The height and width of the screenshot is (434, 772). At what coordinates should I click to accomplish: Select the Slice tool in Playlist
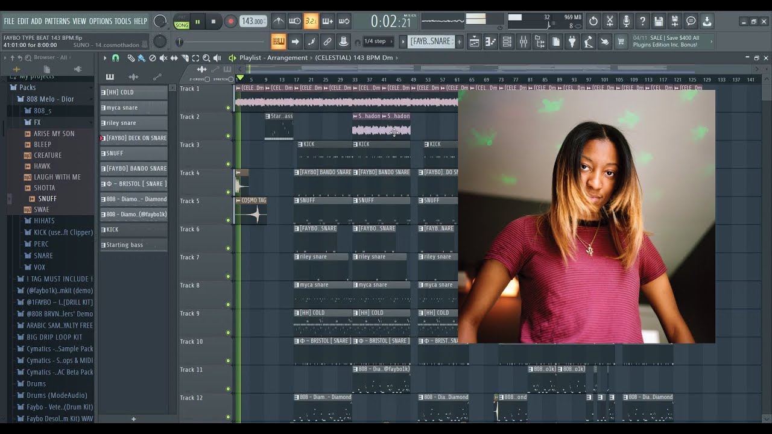(x=185, y=58)
